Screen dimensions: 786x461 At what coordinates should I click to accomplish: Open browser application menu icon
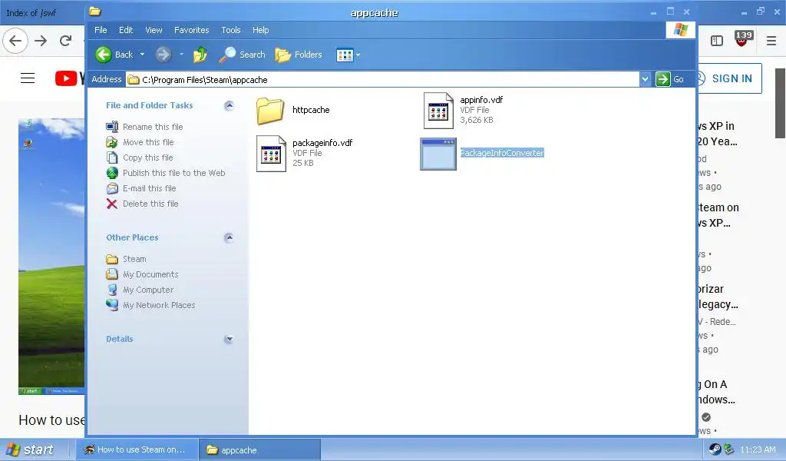771,41
